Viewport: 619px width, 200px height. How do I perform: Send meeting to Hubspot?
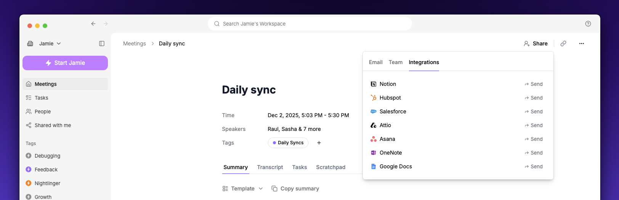(x=534, y=98)
